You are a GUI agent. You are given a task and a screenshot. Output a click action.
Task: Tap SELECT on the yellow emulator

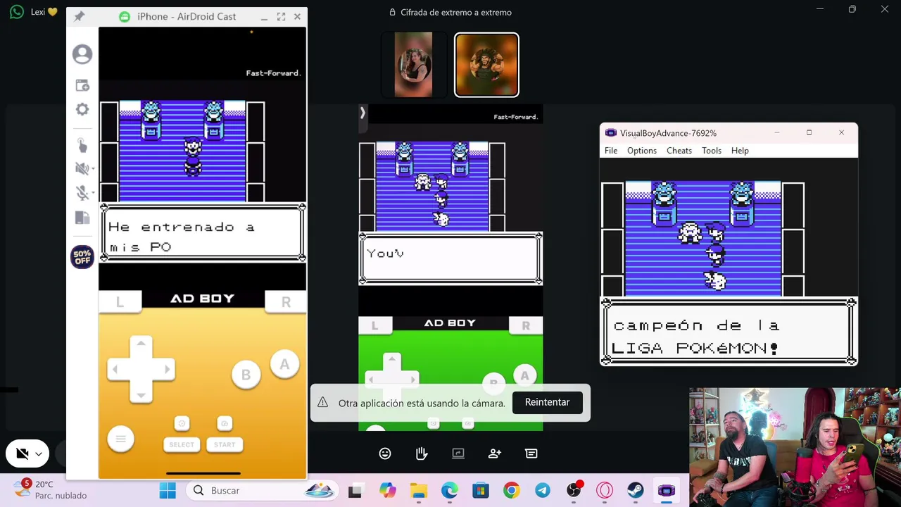coord(182,444)
